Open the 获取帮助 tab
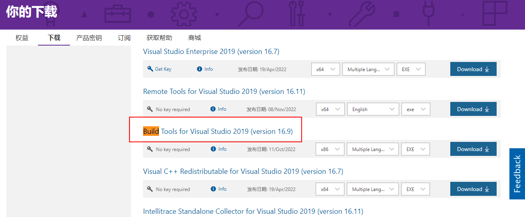 coord(159,38)
